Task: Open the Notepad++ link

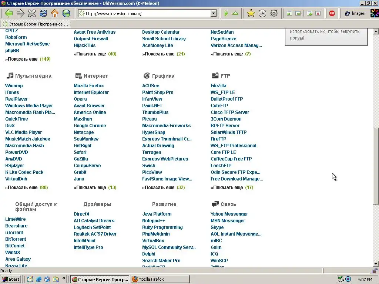Action: tap(154, 221)
